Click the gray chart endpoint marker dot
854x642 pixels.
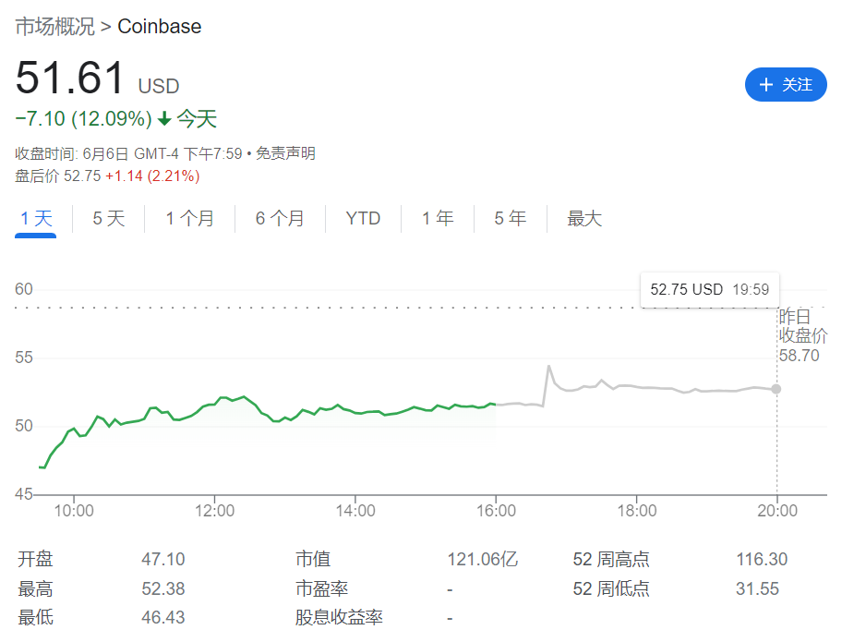[x=776, y=389]
